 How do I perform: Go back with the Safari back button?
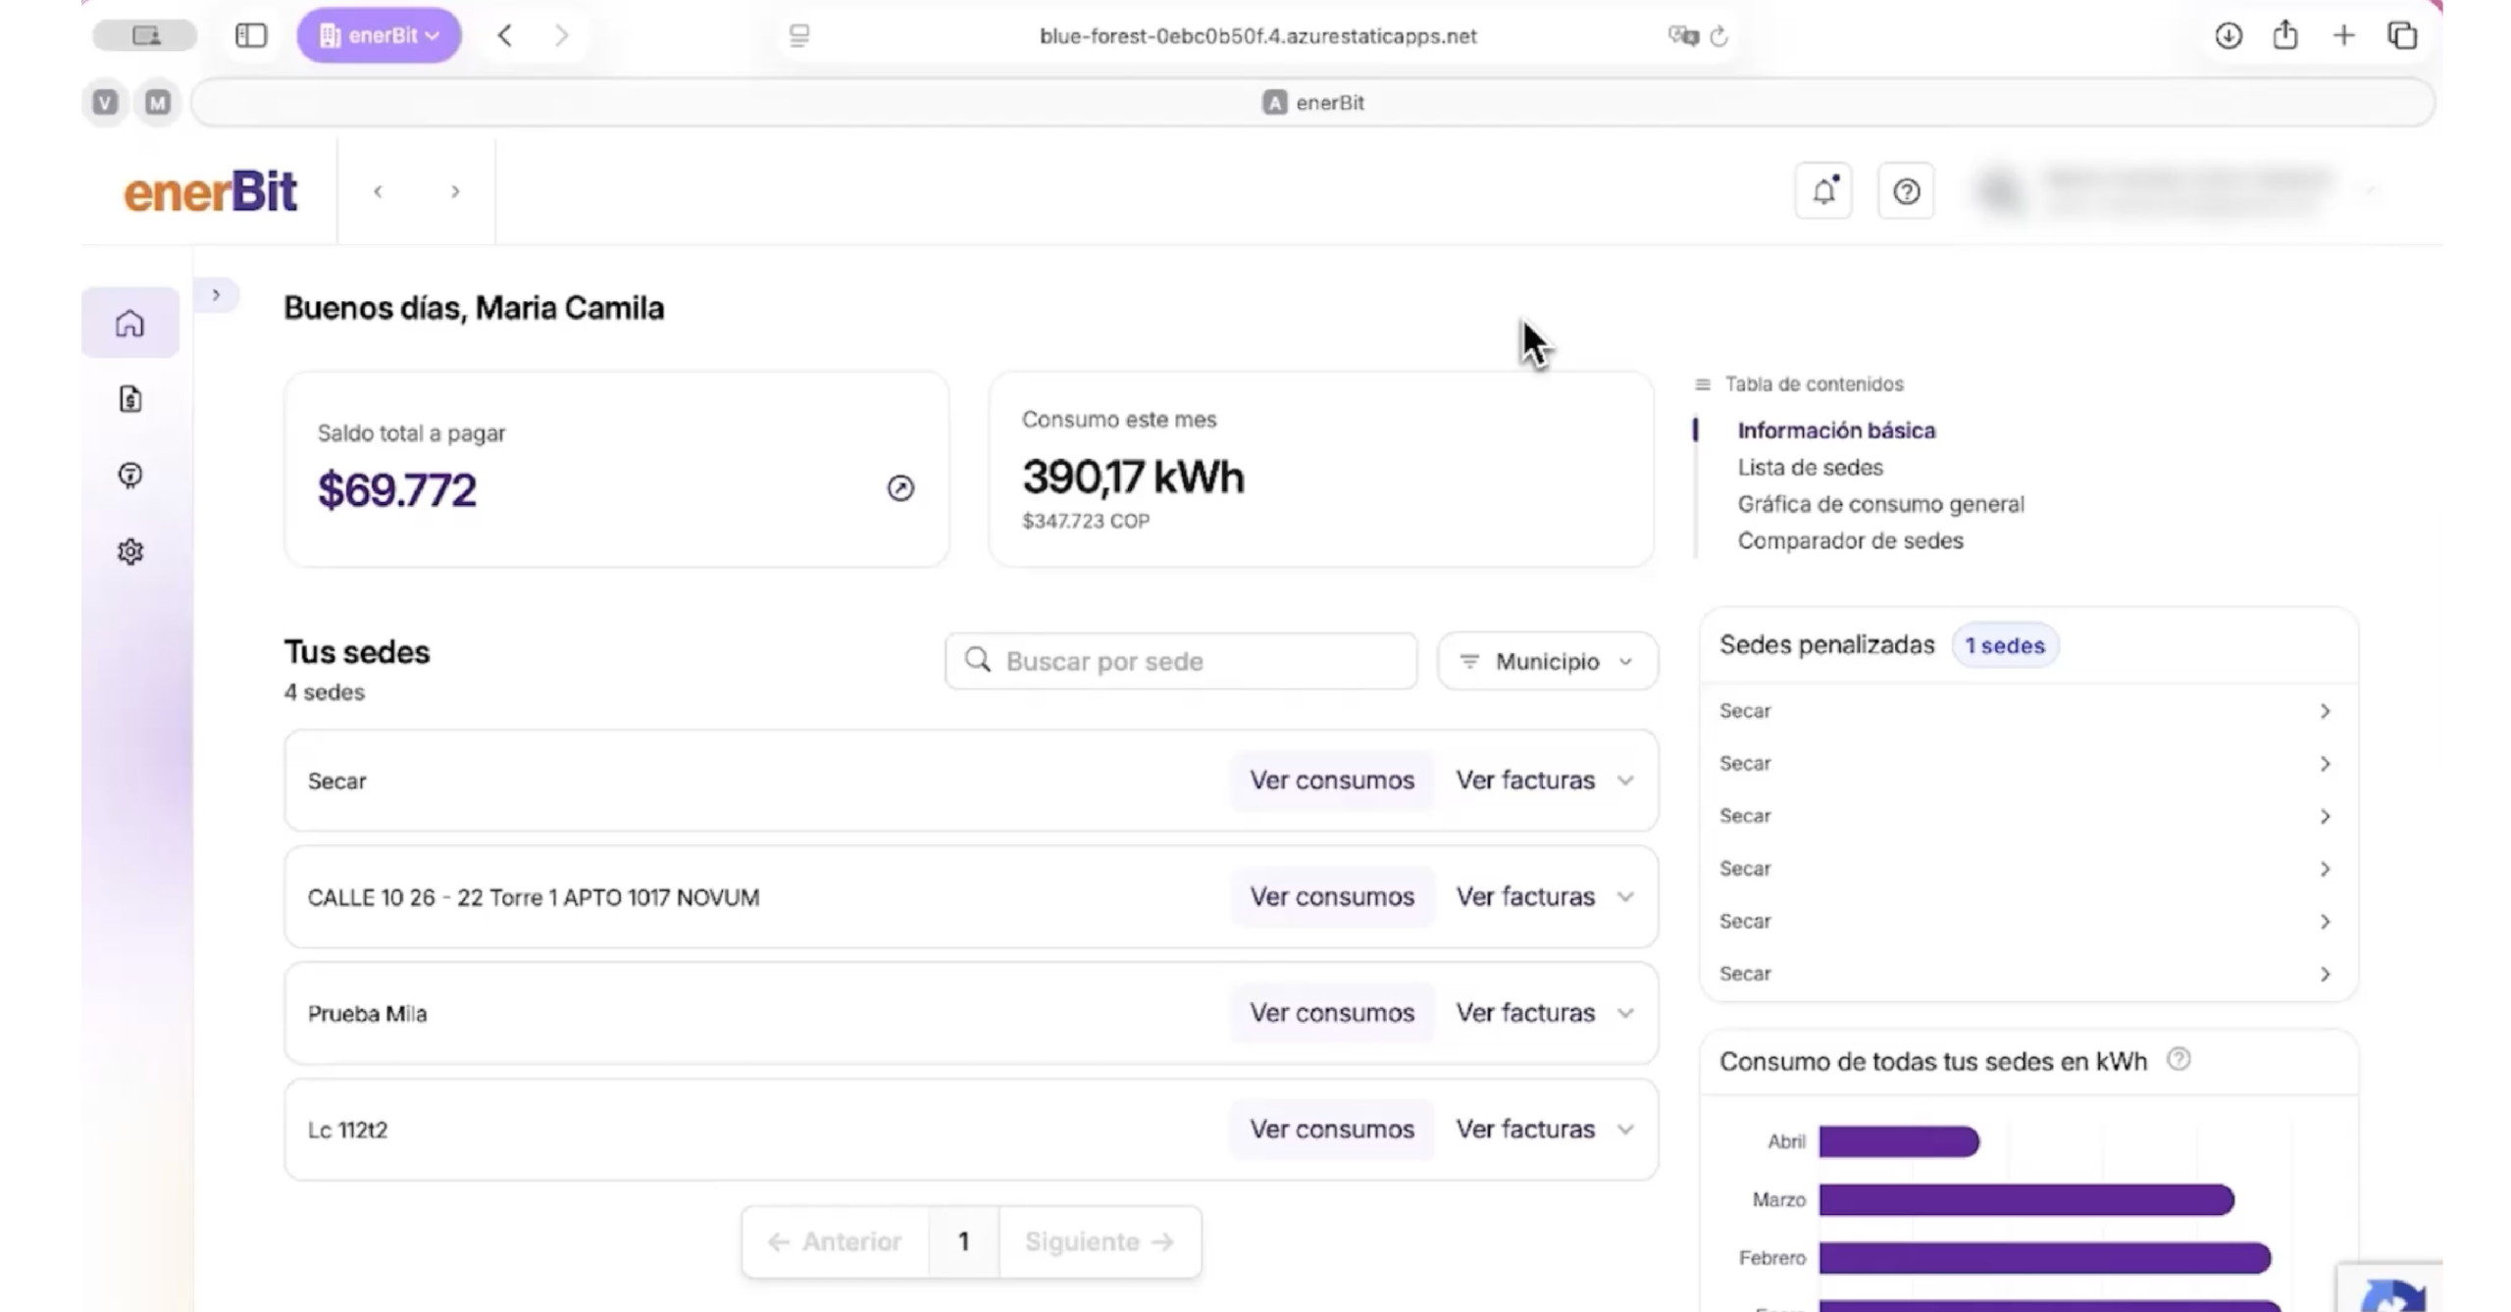(x=505, y=36)
